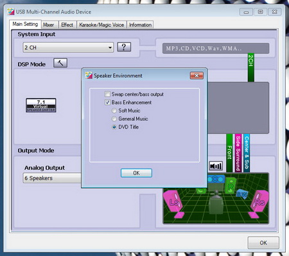Viewport: 289px width, 256px height.
Task: Open the help question mark button
Action: pos(124,47)
